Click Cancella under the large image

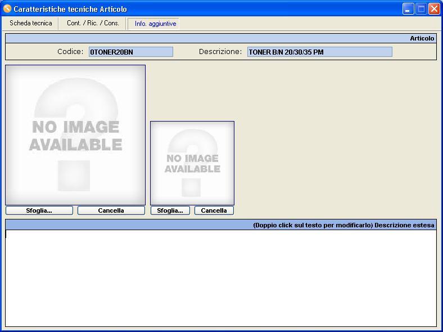(x=111, y=210)
